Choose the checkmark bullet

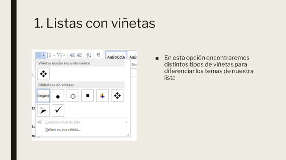point(58,110)
